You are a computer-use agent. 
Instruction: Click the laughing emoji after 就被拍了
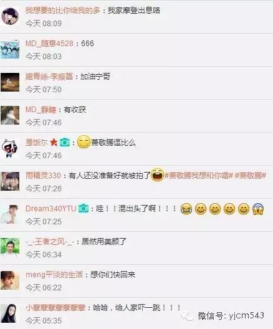pos(157,175)
